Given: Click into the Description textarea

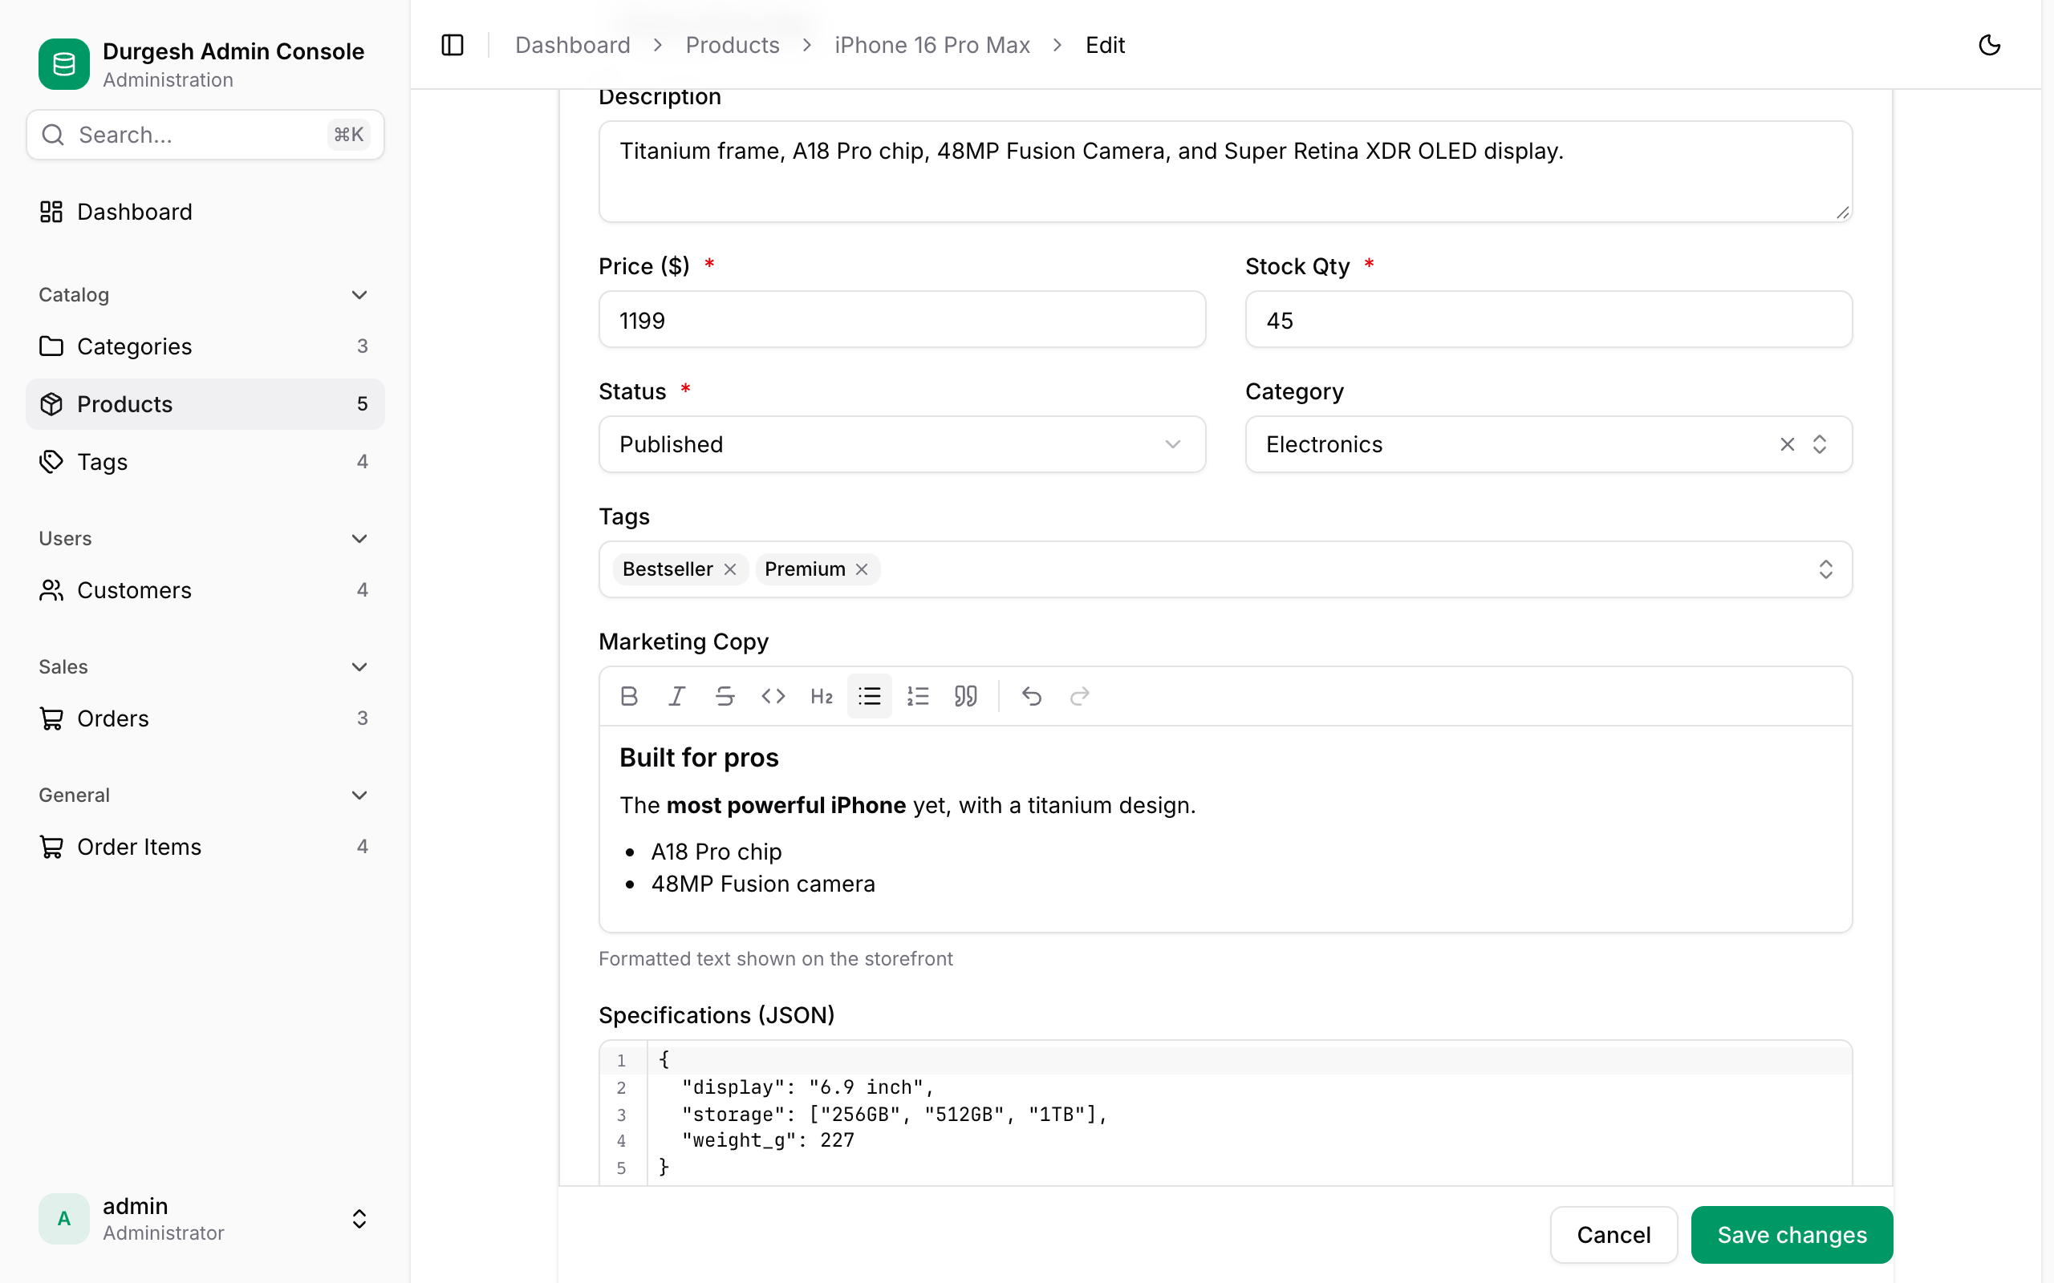Looking at the screenshot, I should (1226, 172).
